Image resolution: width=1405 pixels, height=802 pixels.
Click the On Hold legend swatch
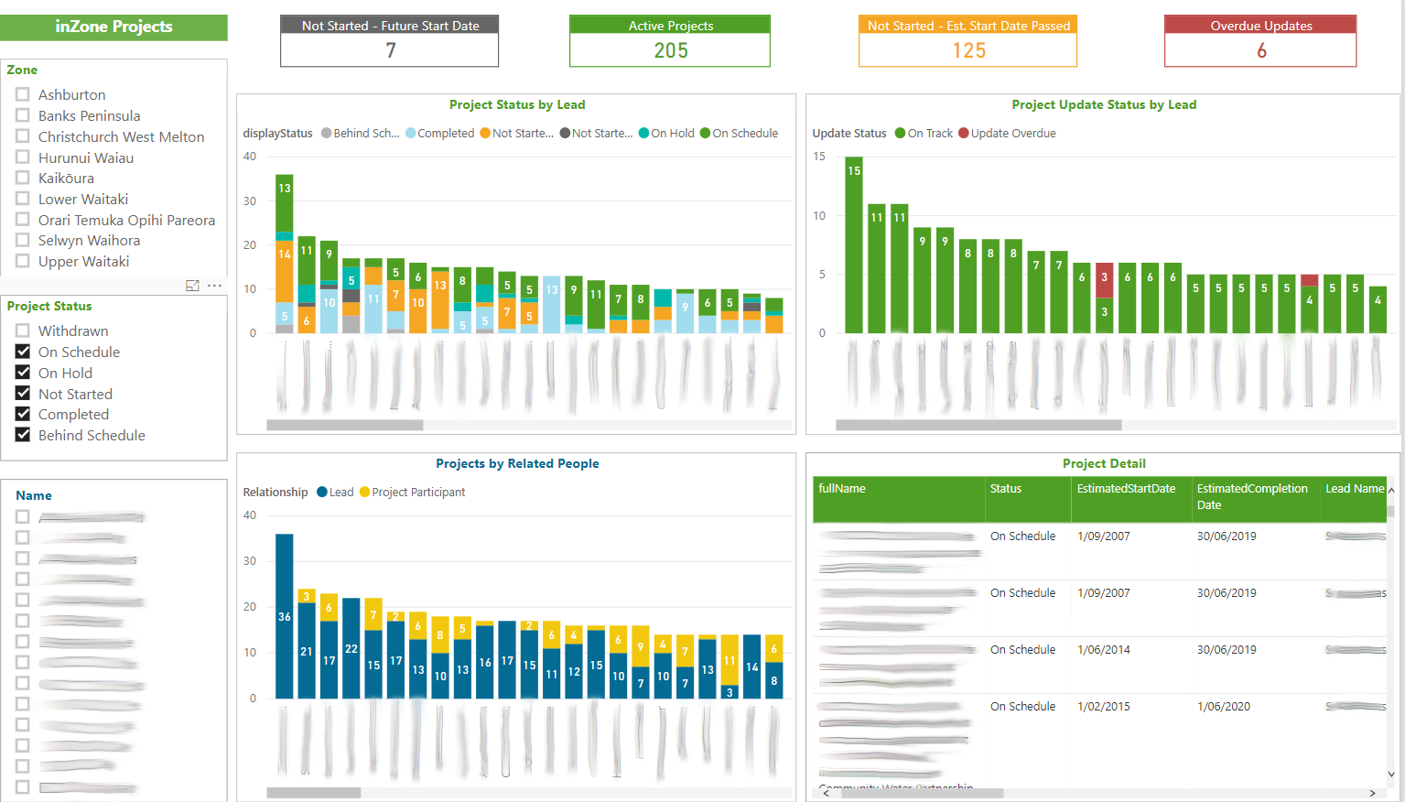[644, 134]
